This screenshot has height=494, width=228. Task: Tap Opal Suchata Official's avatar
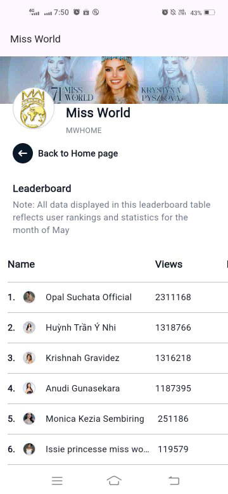[x=29, y=297]
